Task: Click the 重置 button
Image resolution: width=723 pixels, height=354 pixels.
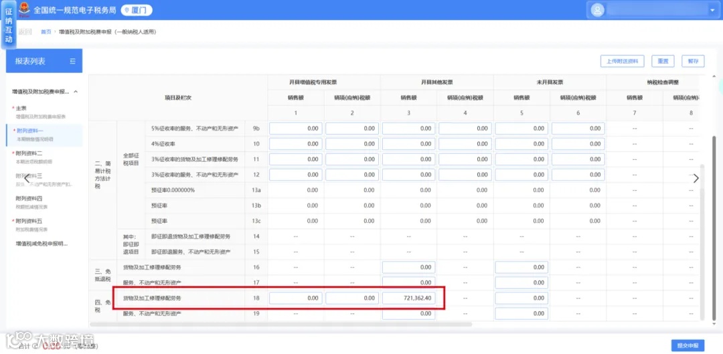Action: (663, 61)
